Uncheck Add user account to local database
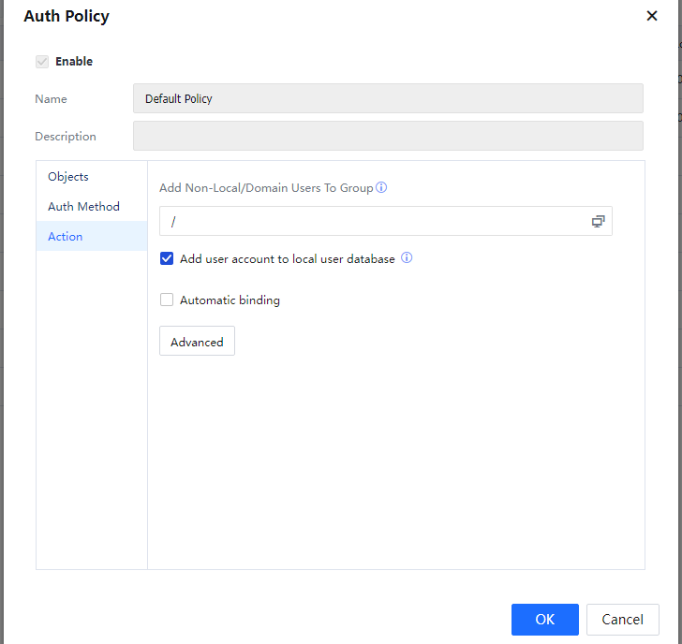This screenshot has width=682, height=644. tap(167, 259)
